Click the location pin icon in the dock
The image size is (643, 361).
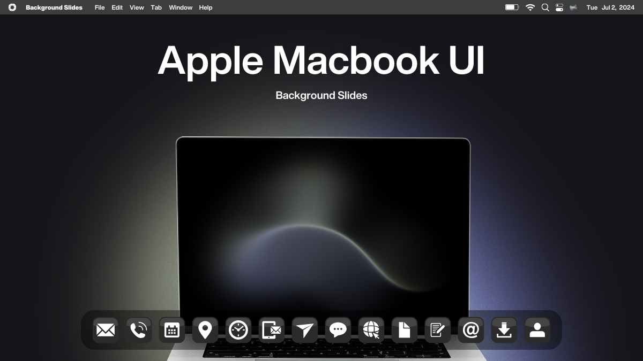[x=205, y=330]
